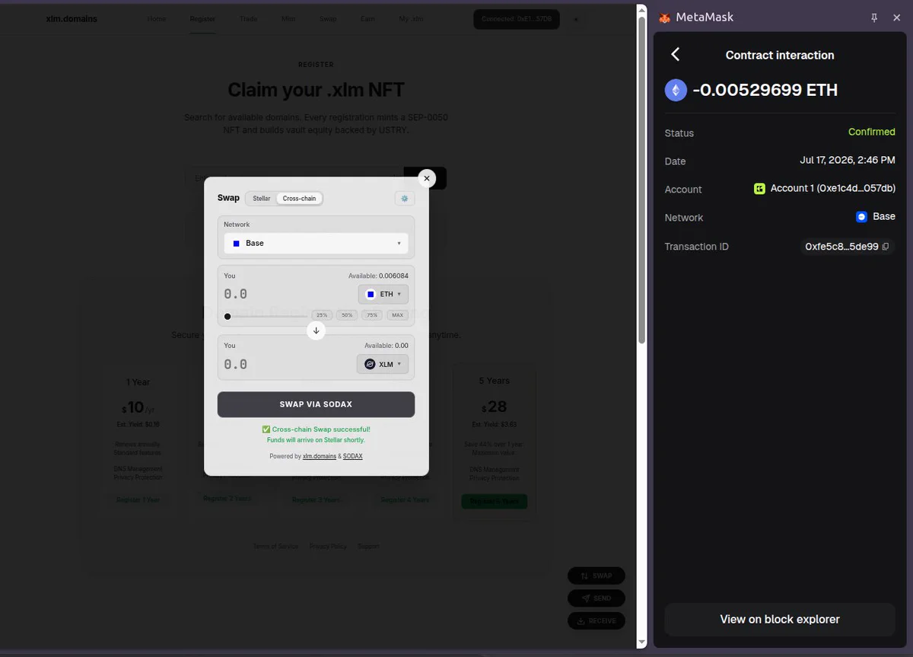Select the Cross-chain swap mode
This screenshot has width=913, height=657.
point(299,198)
